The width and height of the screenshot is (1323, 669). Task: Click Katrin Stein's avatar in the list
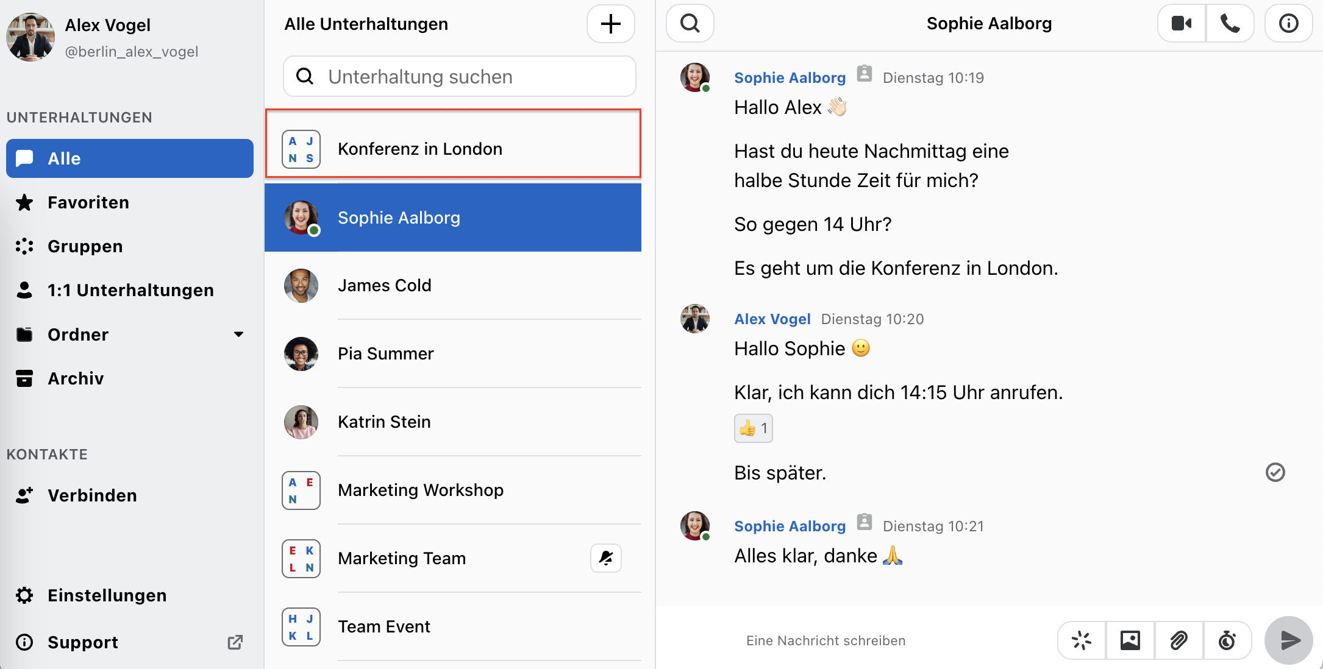pyautogui.click(x=301, y=422)
